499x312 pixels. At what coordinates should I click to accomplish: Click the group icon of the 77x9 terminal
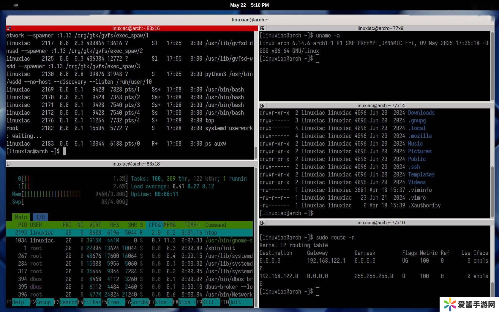pos(262,29)
